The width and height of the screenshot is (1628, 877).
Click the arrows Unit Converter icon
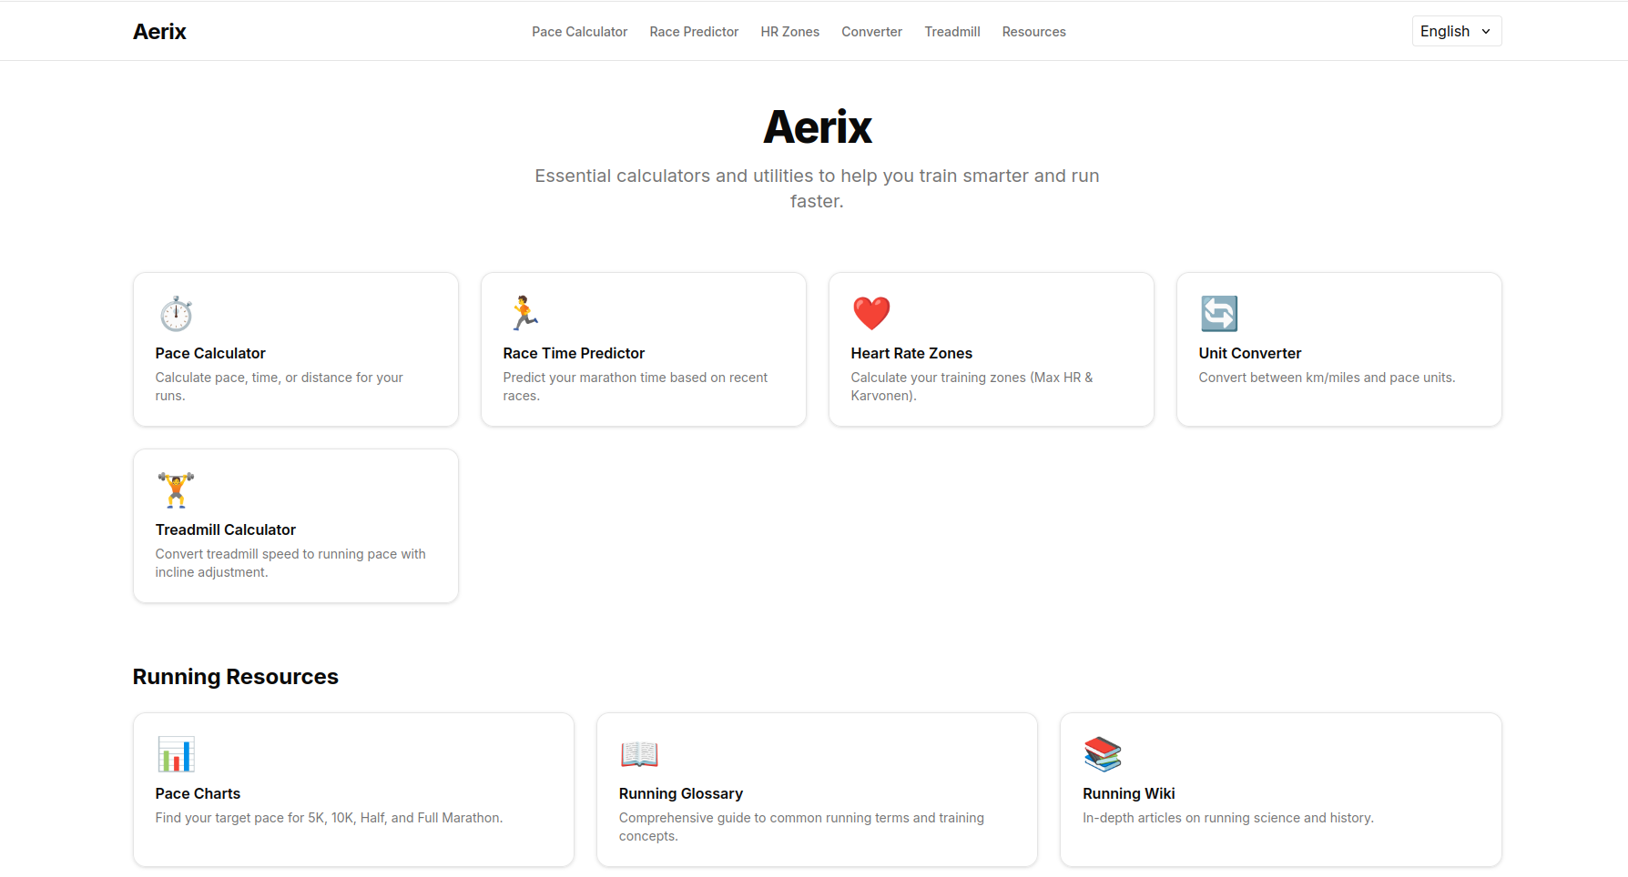[1219, 313]
